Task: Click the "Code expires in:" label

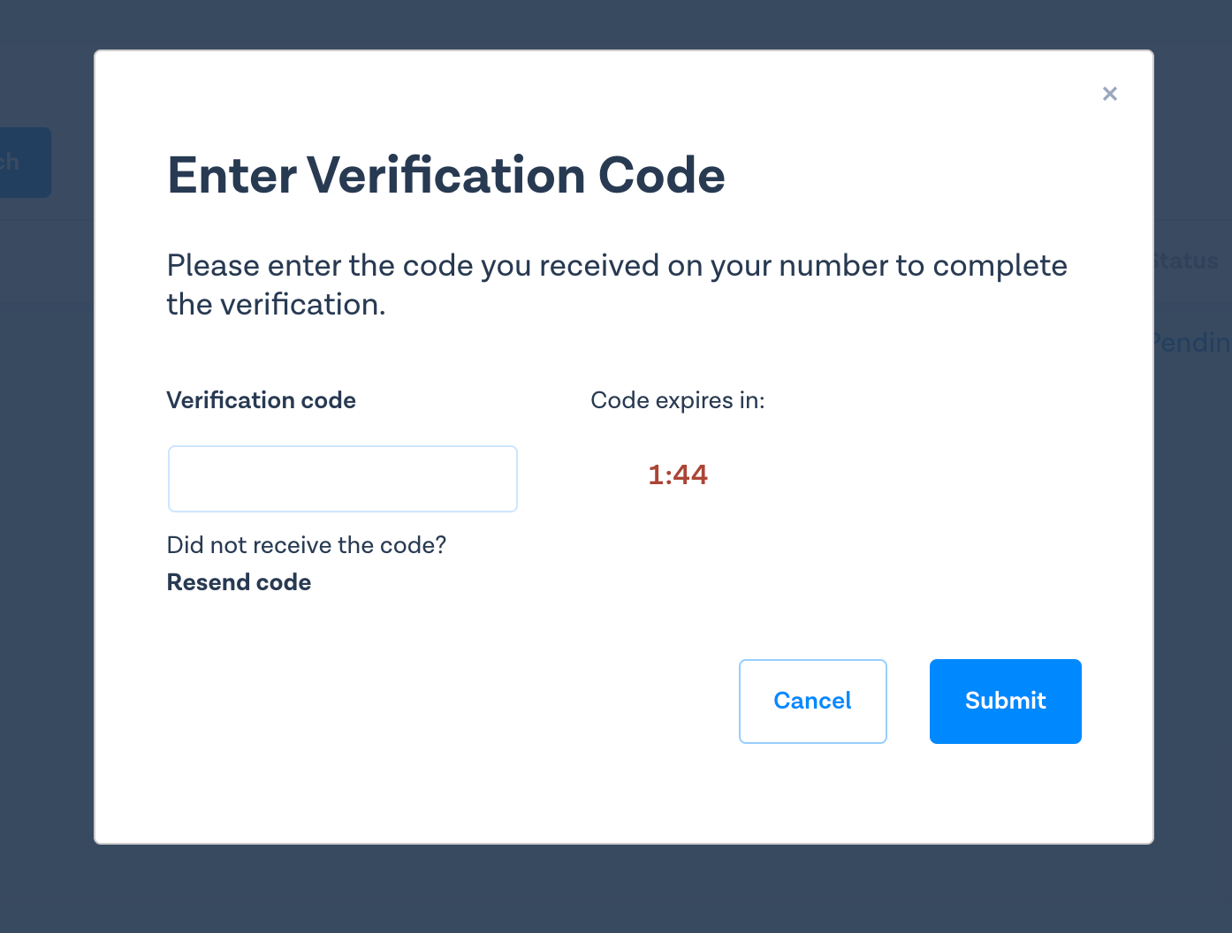Action: [677, 400]
